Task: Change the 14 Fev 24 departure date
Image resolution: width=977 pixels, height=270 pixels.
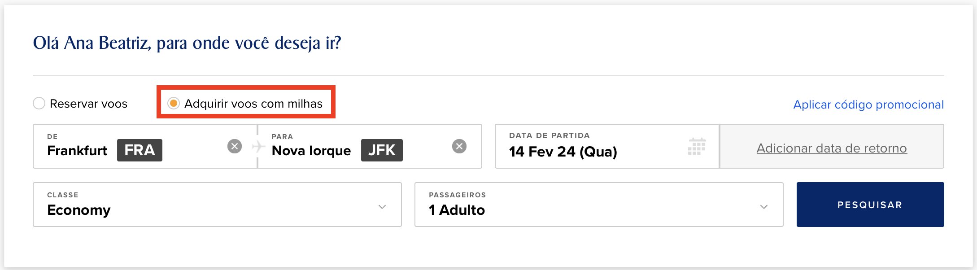Action: point(607,146)
